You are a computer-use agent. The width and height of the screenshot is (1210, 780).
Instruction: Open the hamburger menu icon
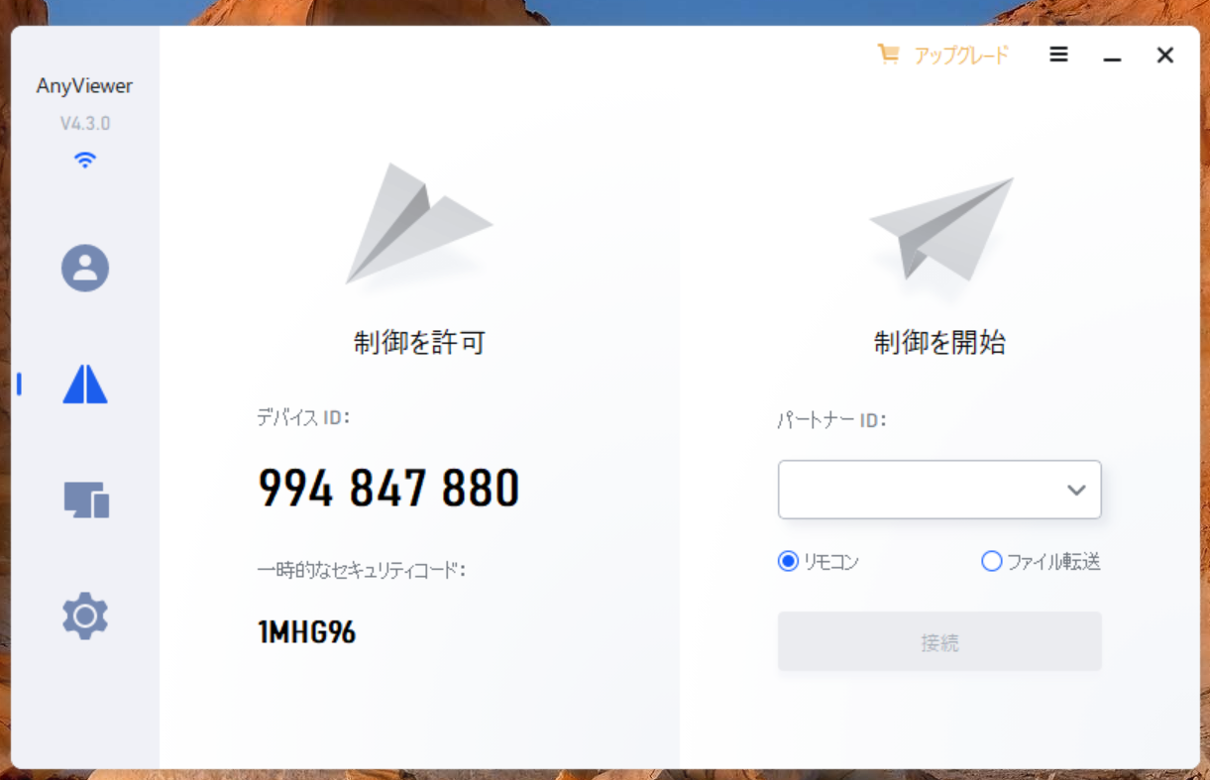(1058, 55)
